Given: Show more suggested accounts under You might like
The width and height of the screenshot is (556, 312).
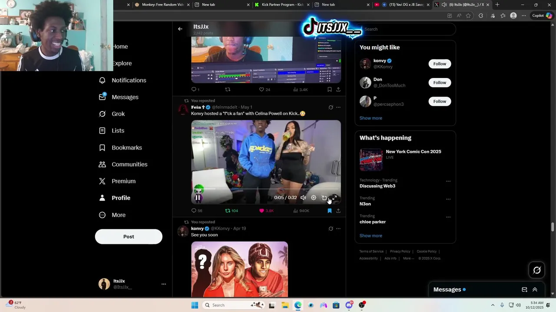Looking at the screenshot, I should [x=371, y=118].
